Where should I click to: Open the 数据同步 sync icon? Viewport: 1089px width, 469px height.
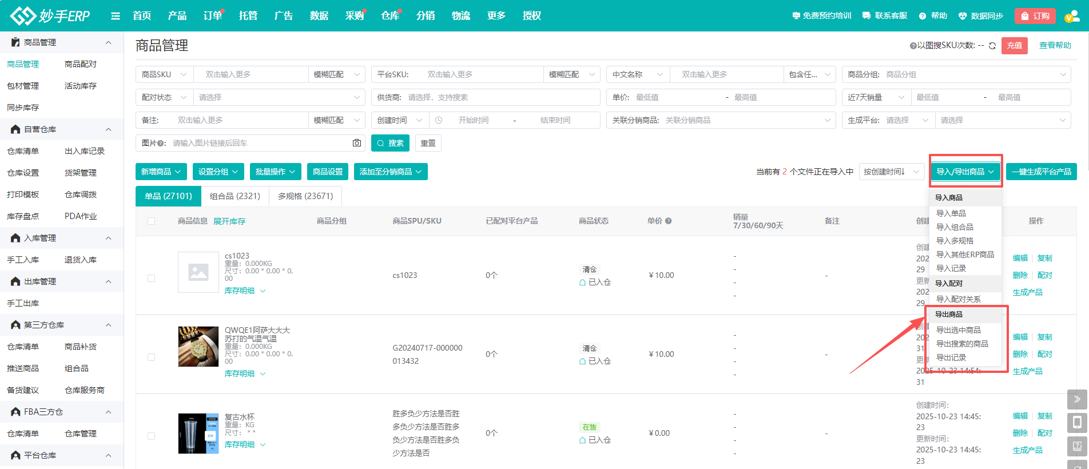point(963,16)
